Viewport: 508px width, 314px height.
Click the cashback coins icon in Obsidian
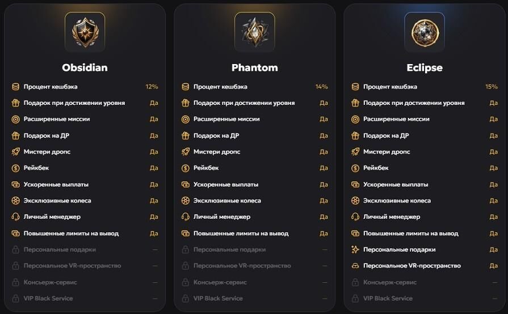tap(15, 87)
